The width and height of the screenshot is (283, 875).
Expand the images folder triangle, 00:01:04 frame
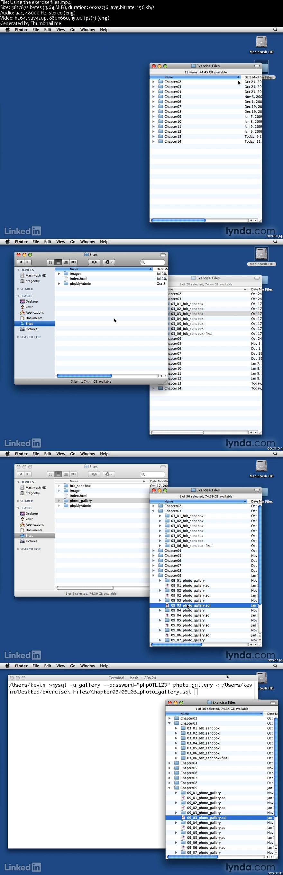click(59, 273)
